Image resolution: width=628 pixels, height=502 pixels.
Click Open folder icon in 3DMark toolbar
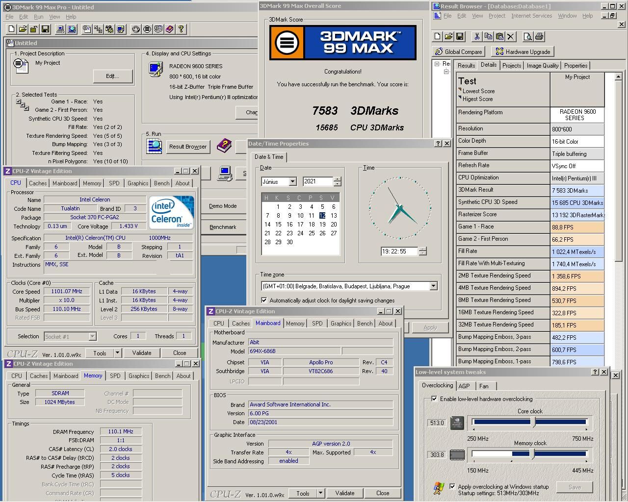click(x=23, y=29)
